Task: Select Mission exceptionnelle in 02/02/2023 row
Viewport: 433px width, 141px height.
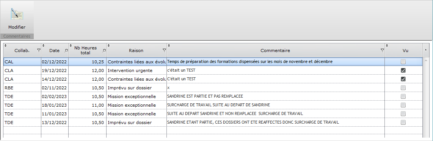Action: (137, 96)
